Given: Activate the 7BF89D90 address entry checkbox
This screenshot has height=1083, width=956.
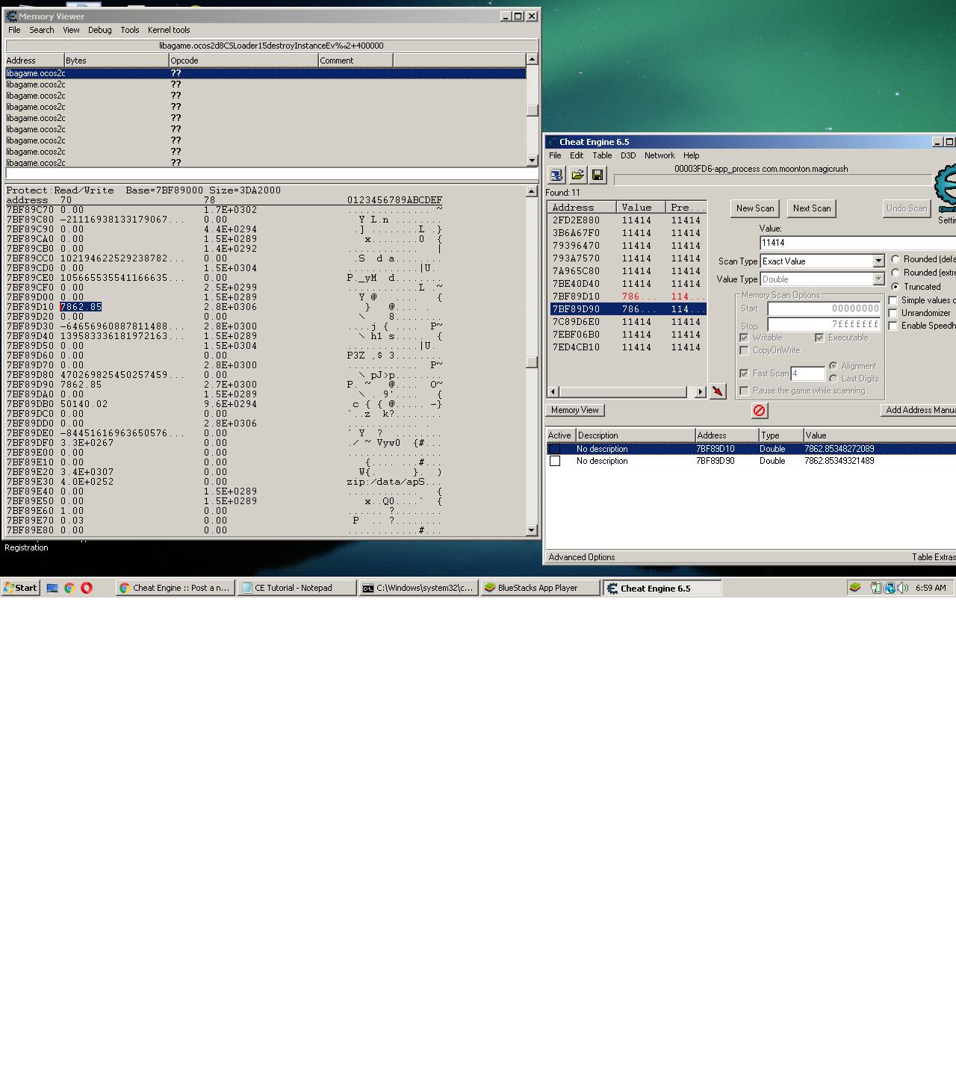Looking at the screenshot, I should [x=555, y=461].
